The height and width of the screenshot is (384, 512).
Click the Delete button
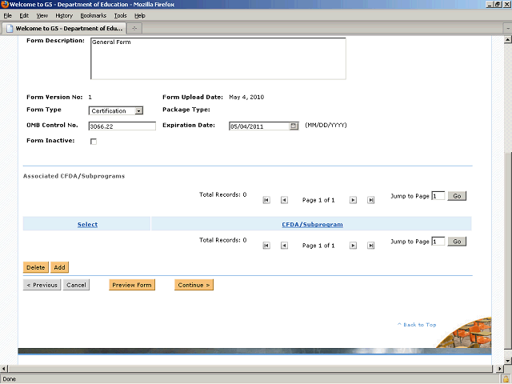click(x=35, y=267)
